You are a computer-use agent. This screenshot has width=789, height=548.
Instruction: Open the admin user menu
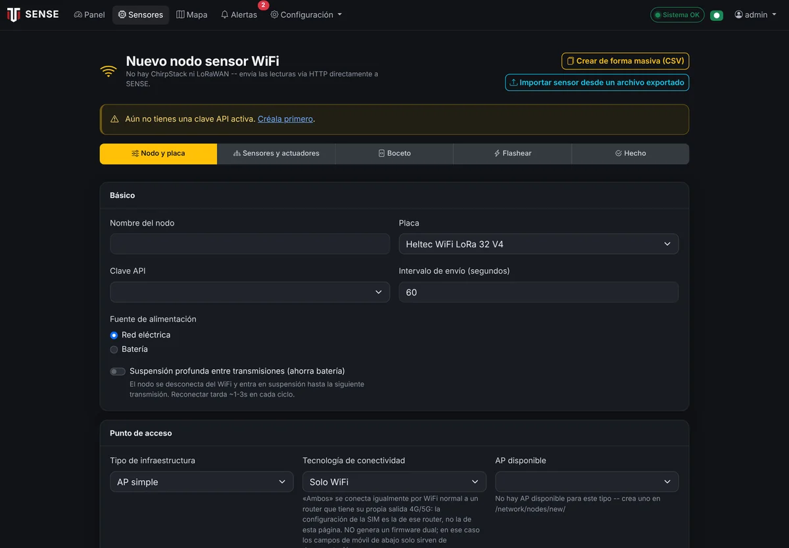click(755, 14)
